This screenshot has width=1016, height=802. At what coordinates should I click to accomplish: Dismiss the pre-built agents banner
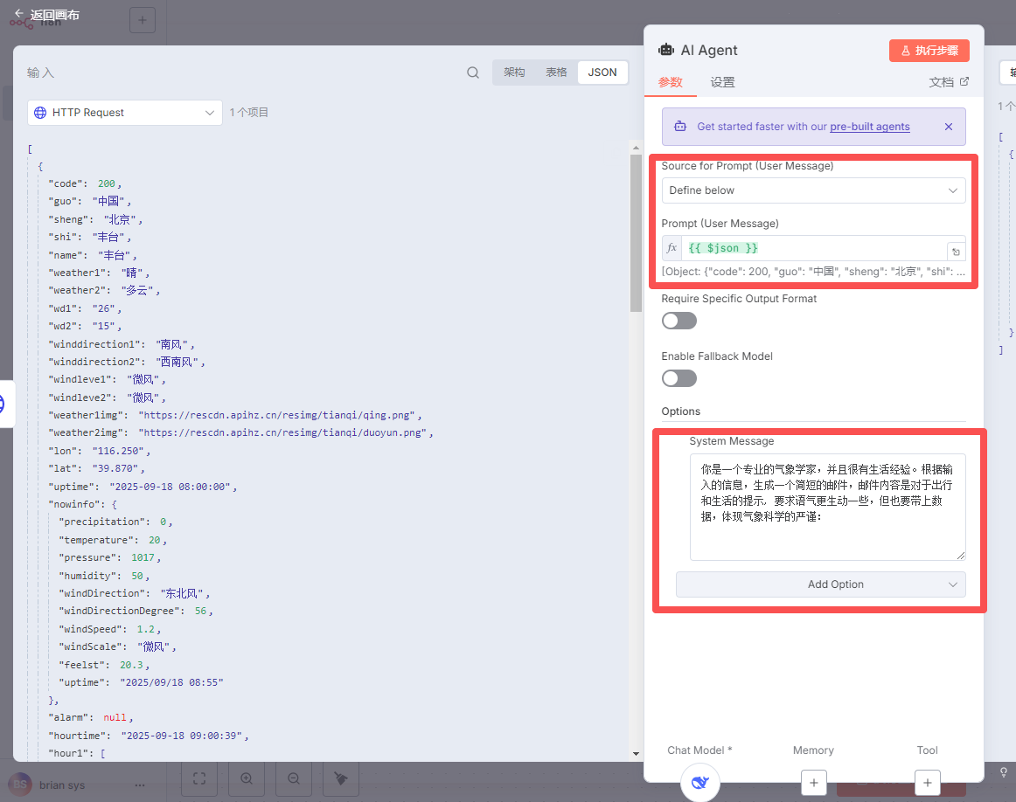point(948,127)
